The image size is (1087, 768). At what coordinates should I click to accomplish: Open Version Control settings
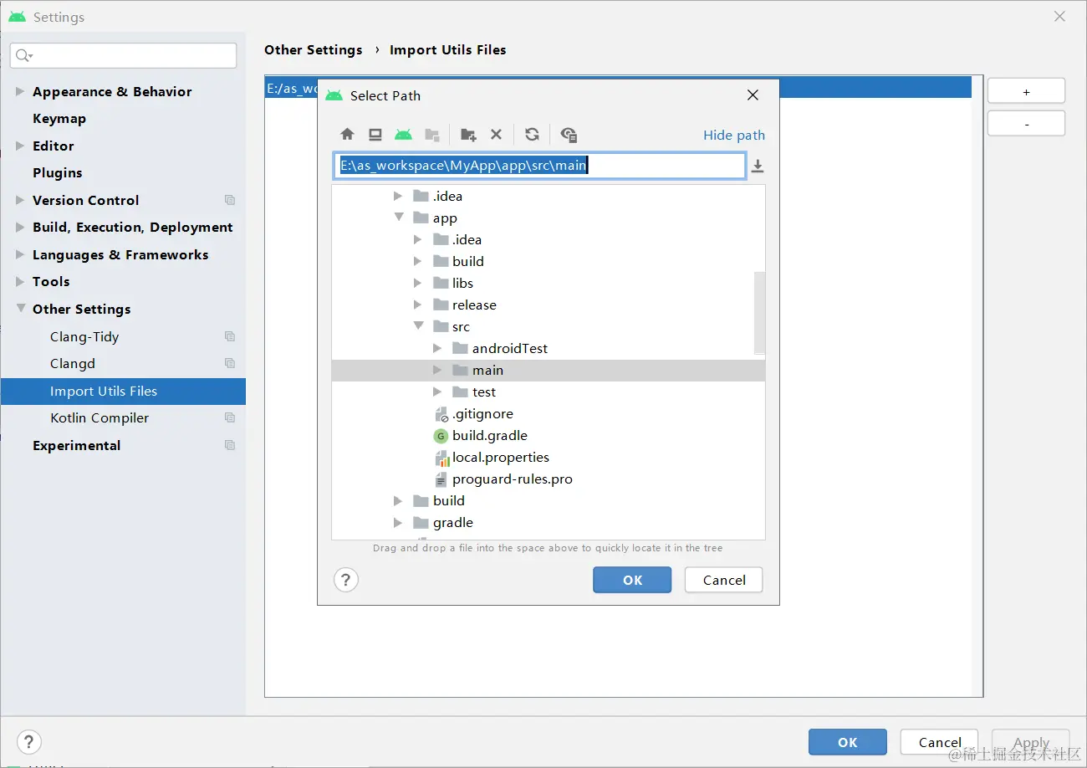86,200
